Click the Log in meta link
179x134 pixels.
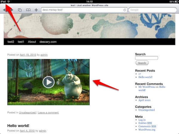point(142,120)
